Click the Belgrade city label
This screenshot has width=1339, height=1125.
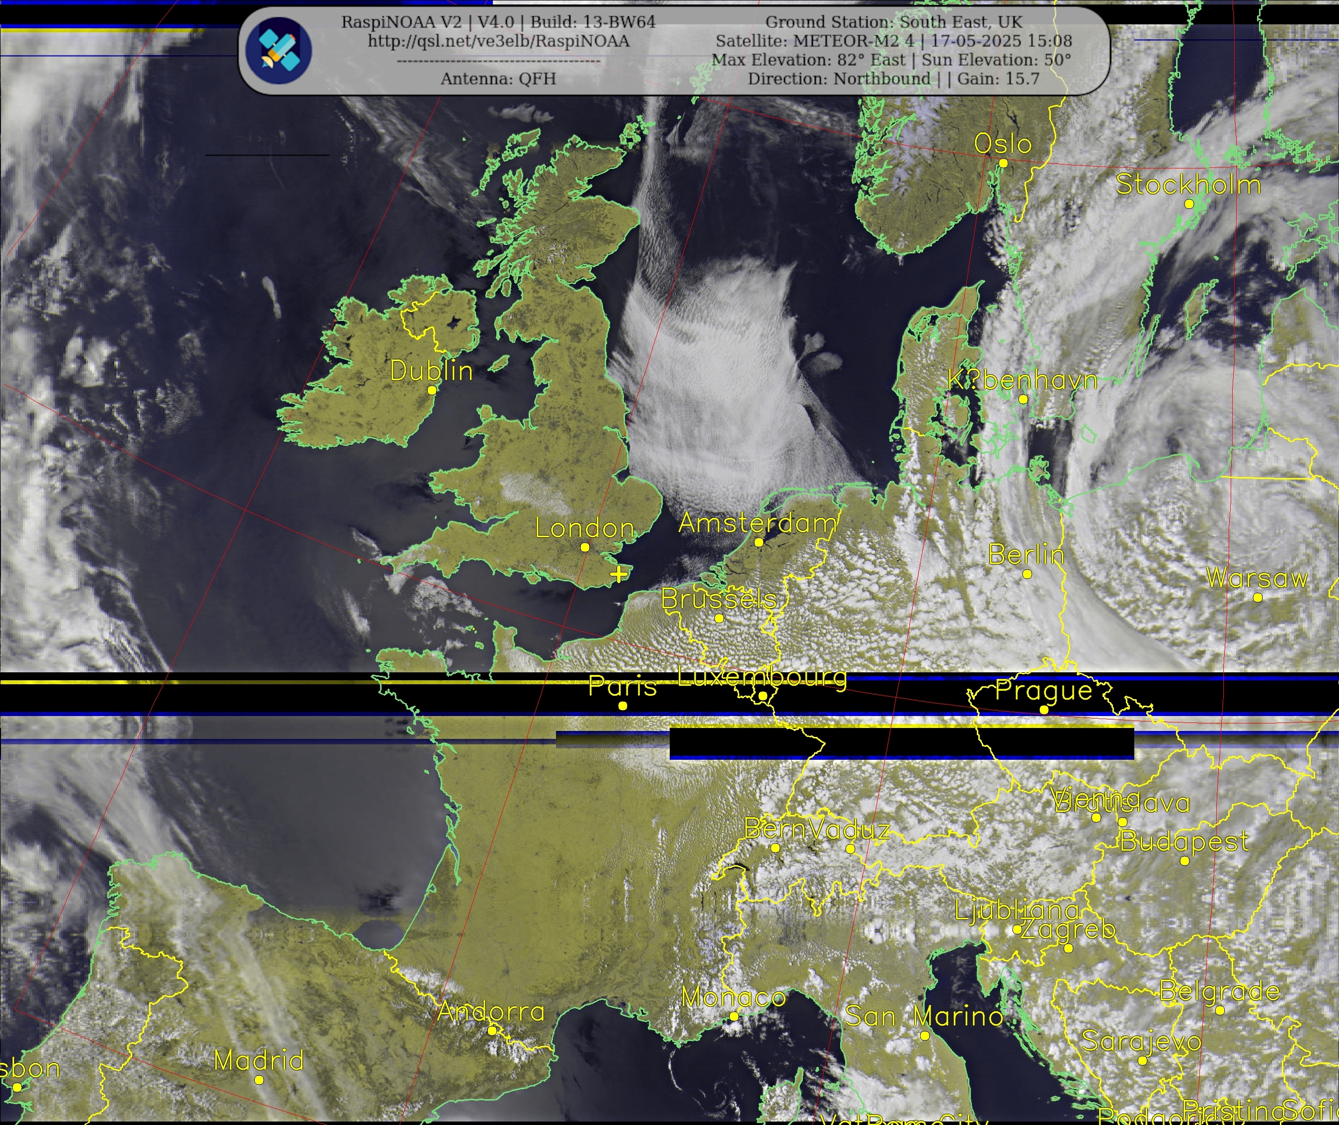click(1219, 991)
